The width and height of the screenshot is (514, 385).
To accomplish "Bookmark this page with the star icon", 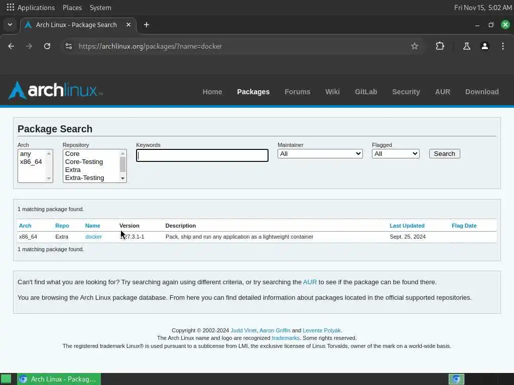I will pos(414,46).
